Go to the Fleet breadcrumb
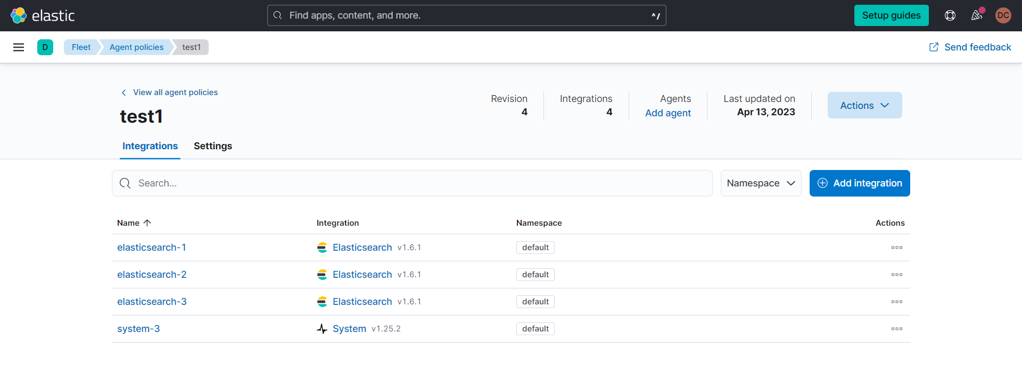 click(x=81, y=47)
